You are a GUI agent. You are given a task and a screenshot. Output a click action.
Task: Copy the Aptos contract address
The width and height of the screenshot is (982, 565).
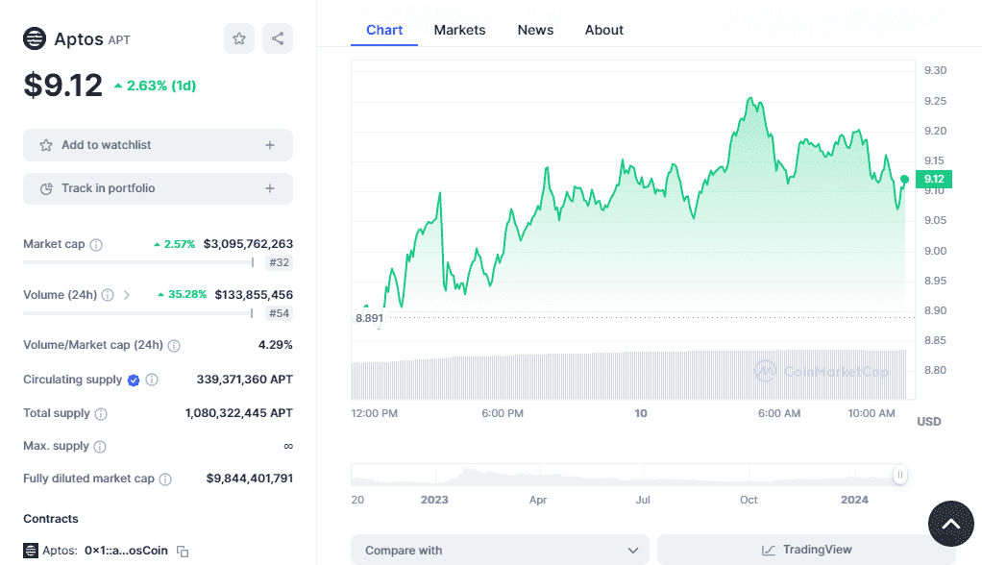tap(183, 552)
